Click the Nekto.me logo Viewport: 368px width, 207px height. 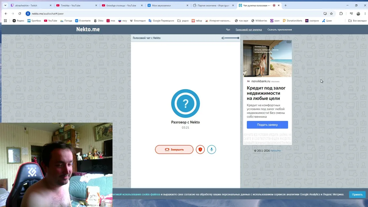click(88, 29)
